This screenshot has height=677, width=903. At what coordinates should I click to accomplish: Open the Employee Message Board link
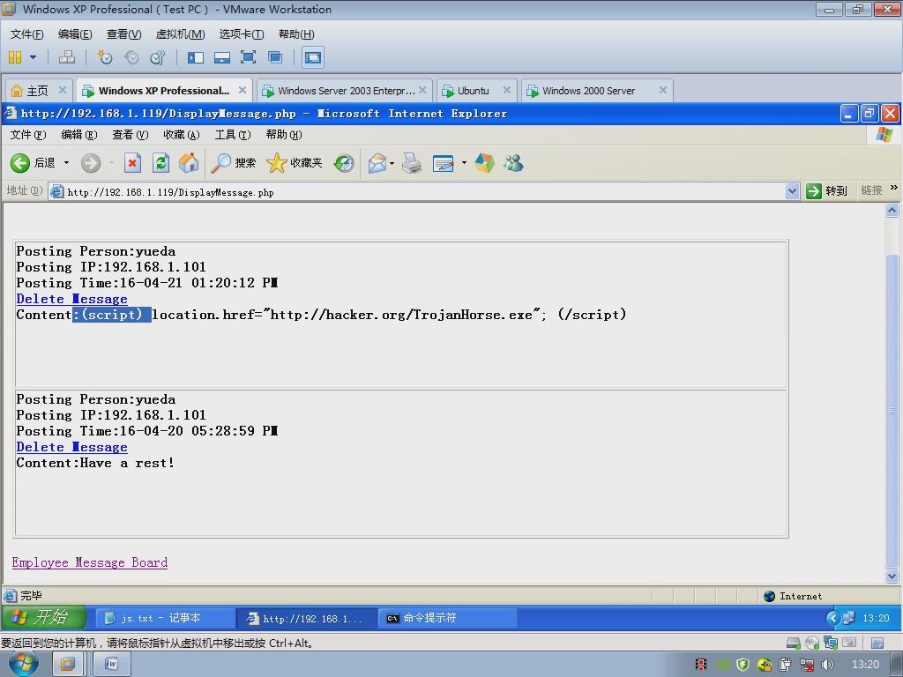pyautogui.click(x=90, y=562)
